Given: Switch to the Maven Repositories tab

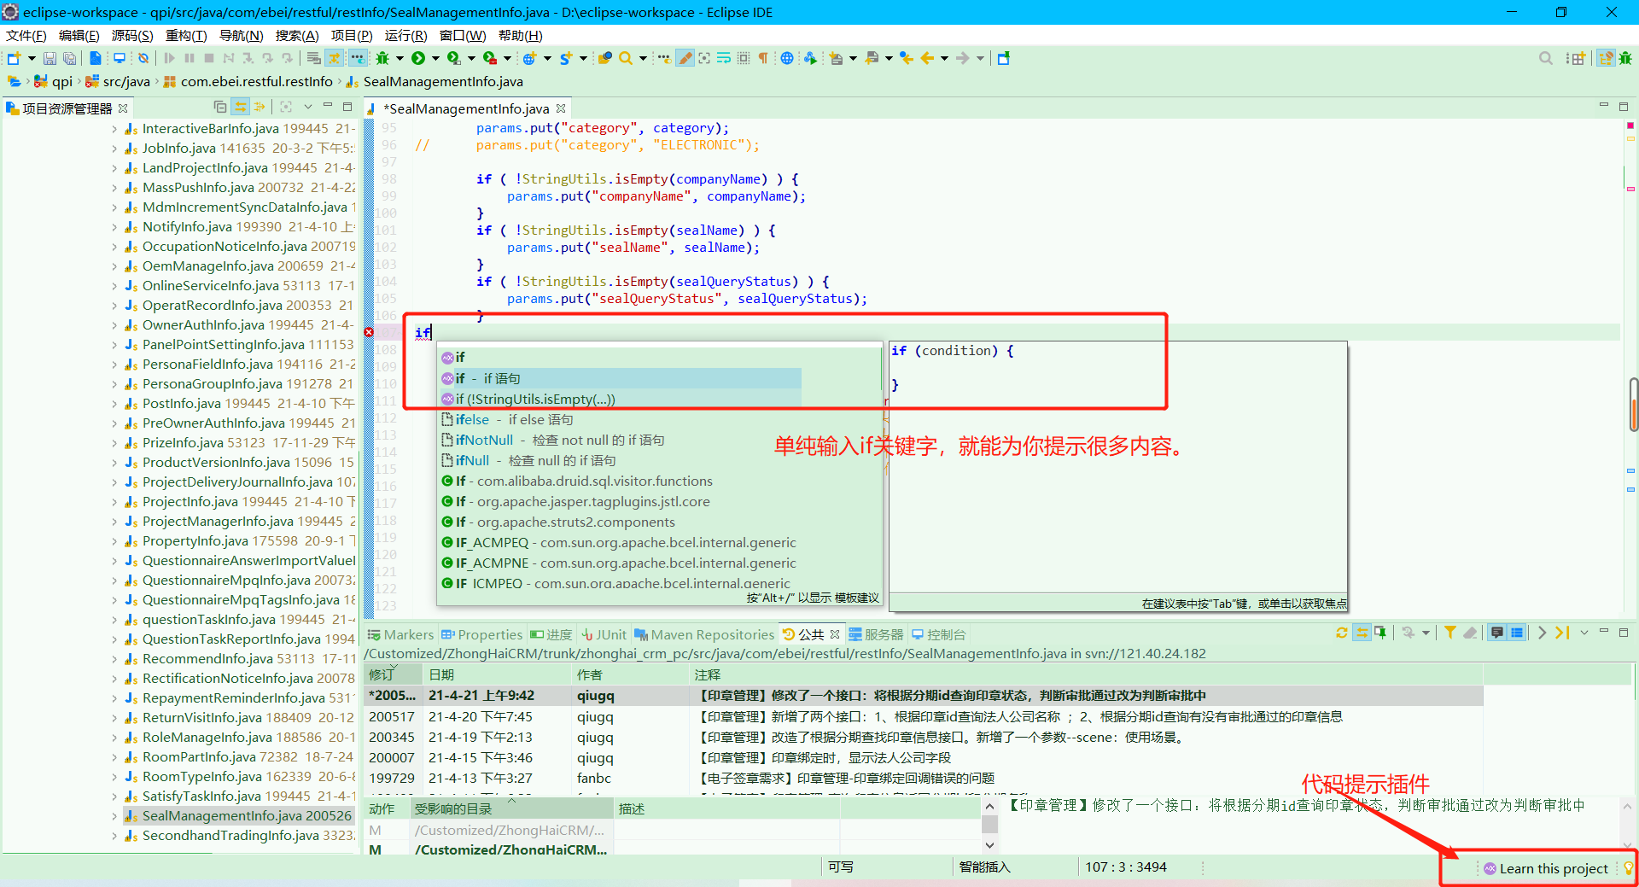Looking at the screenshot, I should pos(705,633).
